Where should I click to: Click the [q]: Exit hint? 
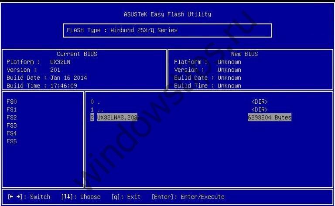pos(126,196)
